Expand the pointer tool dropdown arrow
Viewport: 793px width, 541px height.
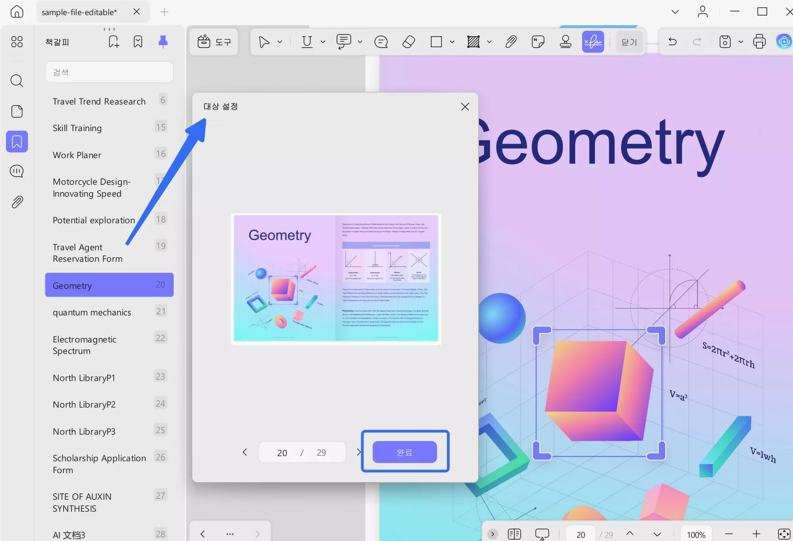(280, 42)
